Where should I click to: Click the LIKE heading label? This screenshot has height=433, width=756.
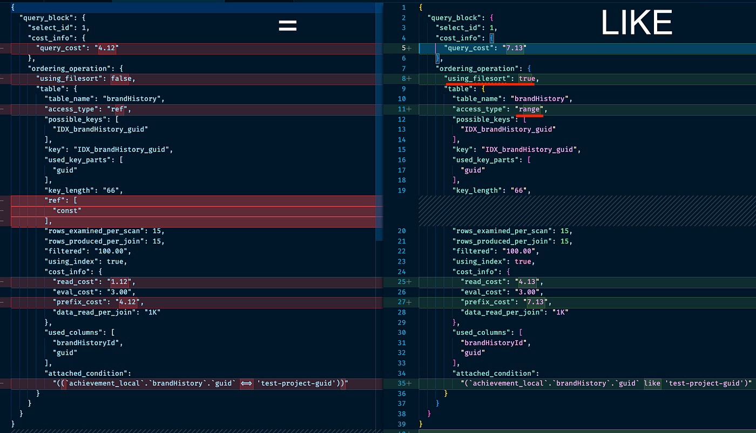click(636, 22)
